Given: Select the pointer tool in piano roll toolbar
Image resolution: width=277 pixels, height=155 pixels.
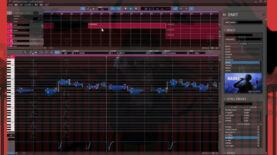Looking at the screenshot, I should [25, 52].
